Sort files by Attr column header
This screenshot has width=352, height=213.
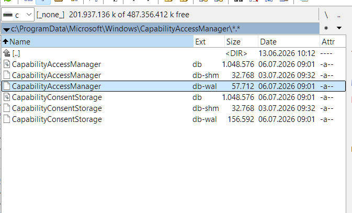333,42
